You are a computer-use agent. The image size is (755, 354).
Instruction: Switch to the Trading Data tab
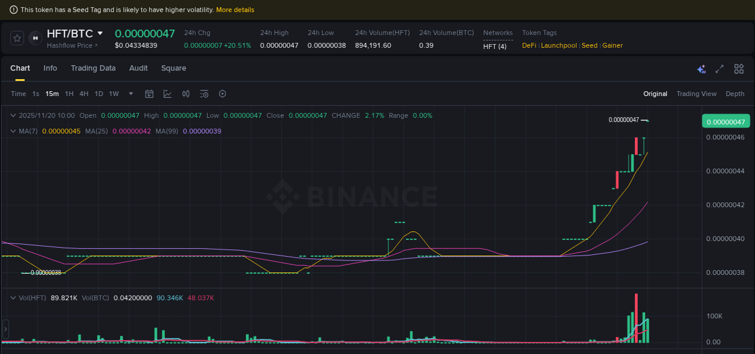93,68
